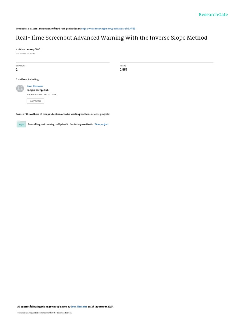Viewport: 240px width, 320px height.
Task: Click the DOI number under the article date
Action: [x=26, y=54]
